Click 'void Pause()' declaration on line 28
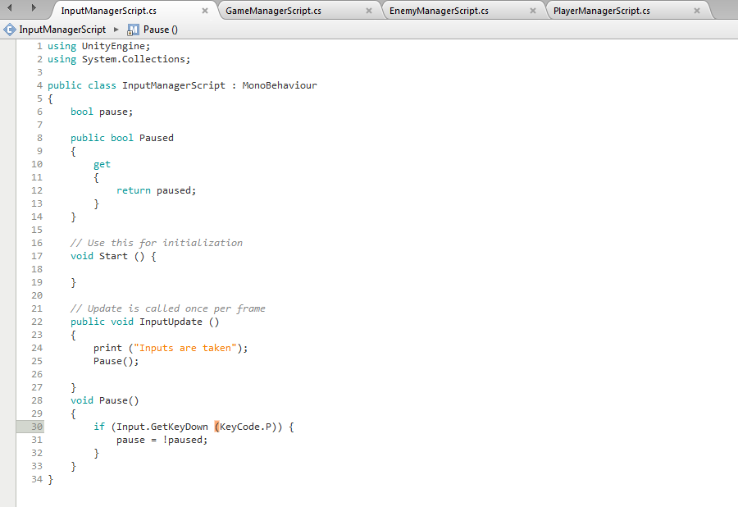 pos(104,400)
